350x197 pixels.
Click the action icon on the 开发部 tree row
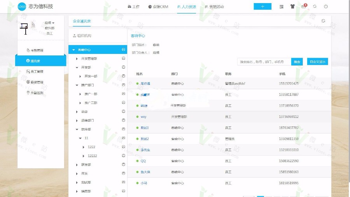123,67
